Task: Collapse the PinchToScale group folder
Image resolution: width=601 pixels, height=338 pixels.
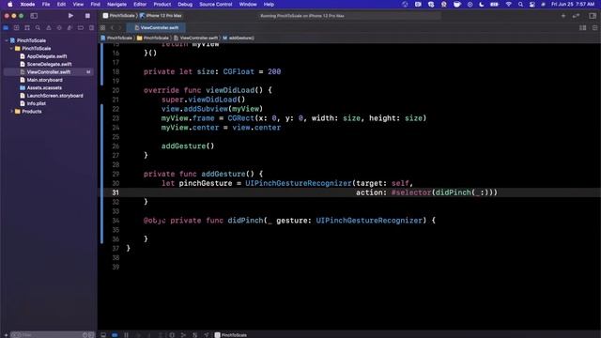Action: 11,48
